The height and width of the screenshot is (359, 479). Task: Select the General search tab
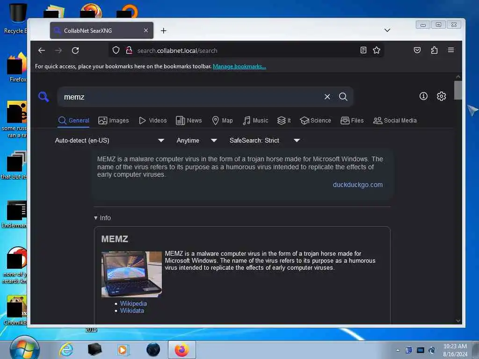[x=73, y=121]
